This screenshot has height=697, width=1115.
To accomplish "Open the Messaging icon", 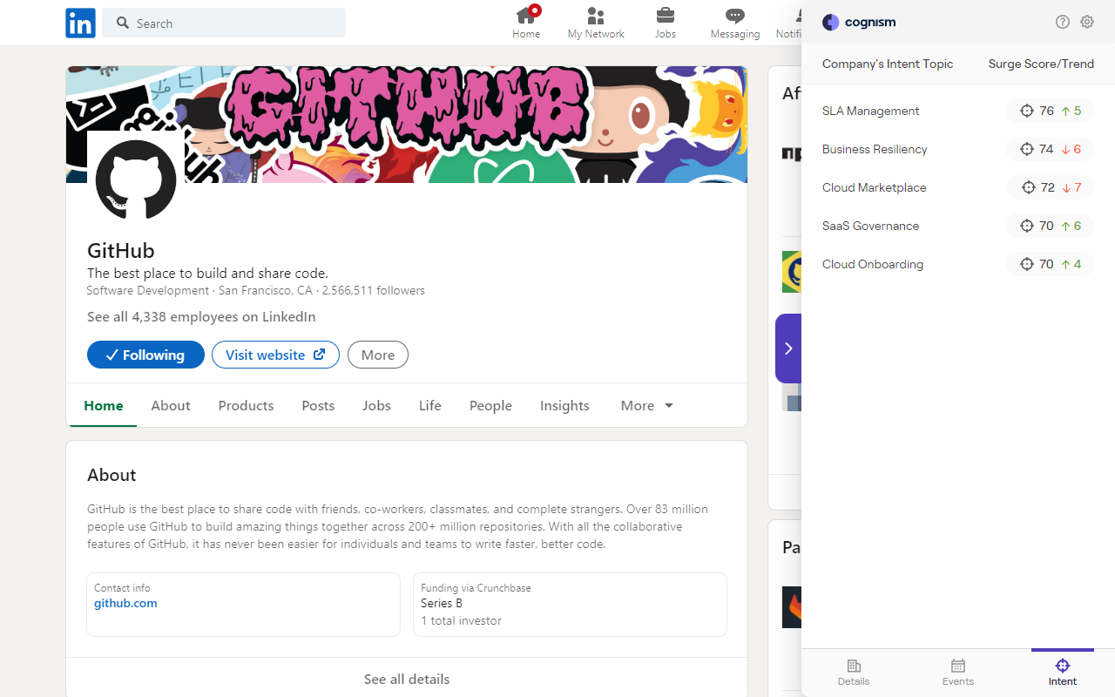I will coord(735,17).
